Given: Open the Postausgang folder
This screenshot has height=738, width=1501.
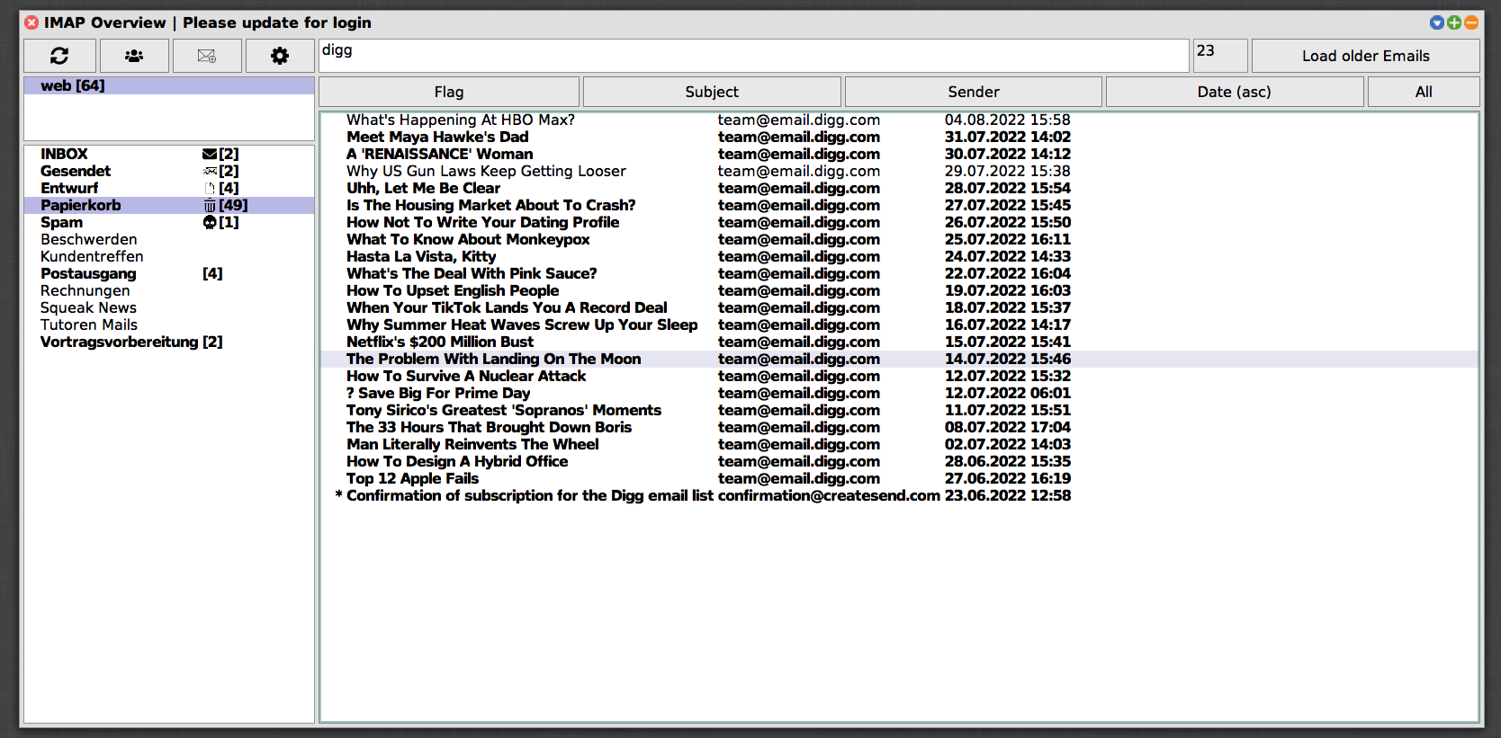Looking at the screenshot, I should click(x=169, y=274).
